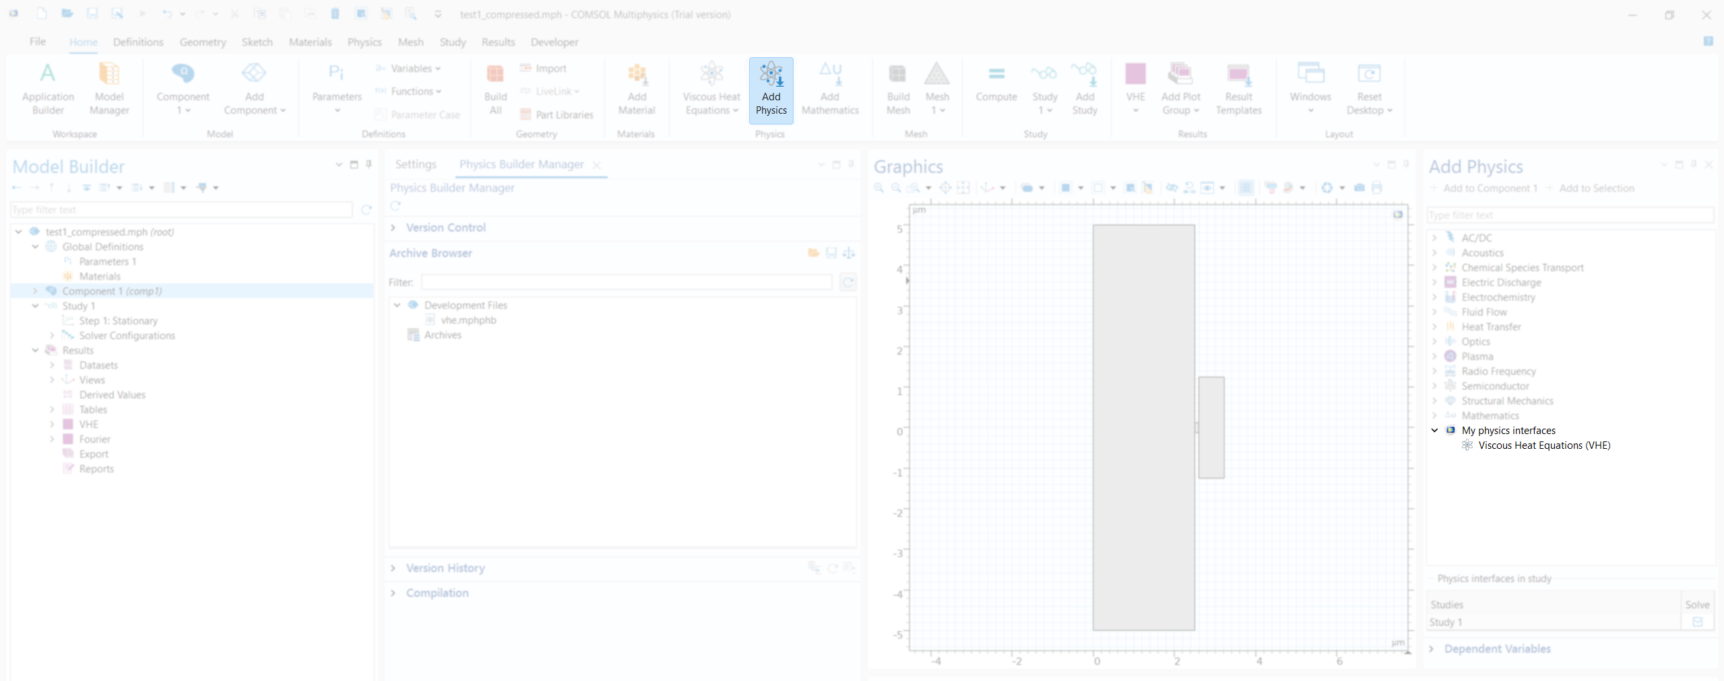Open the Result Templates
This screenshot has width=1724, height=681.
(x=1238, y=89)
